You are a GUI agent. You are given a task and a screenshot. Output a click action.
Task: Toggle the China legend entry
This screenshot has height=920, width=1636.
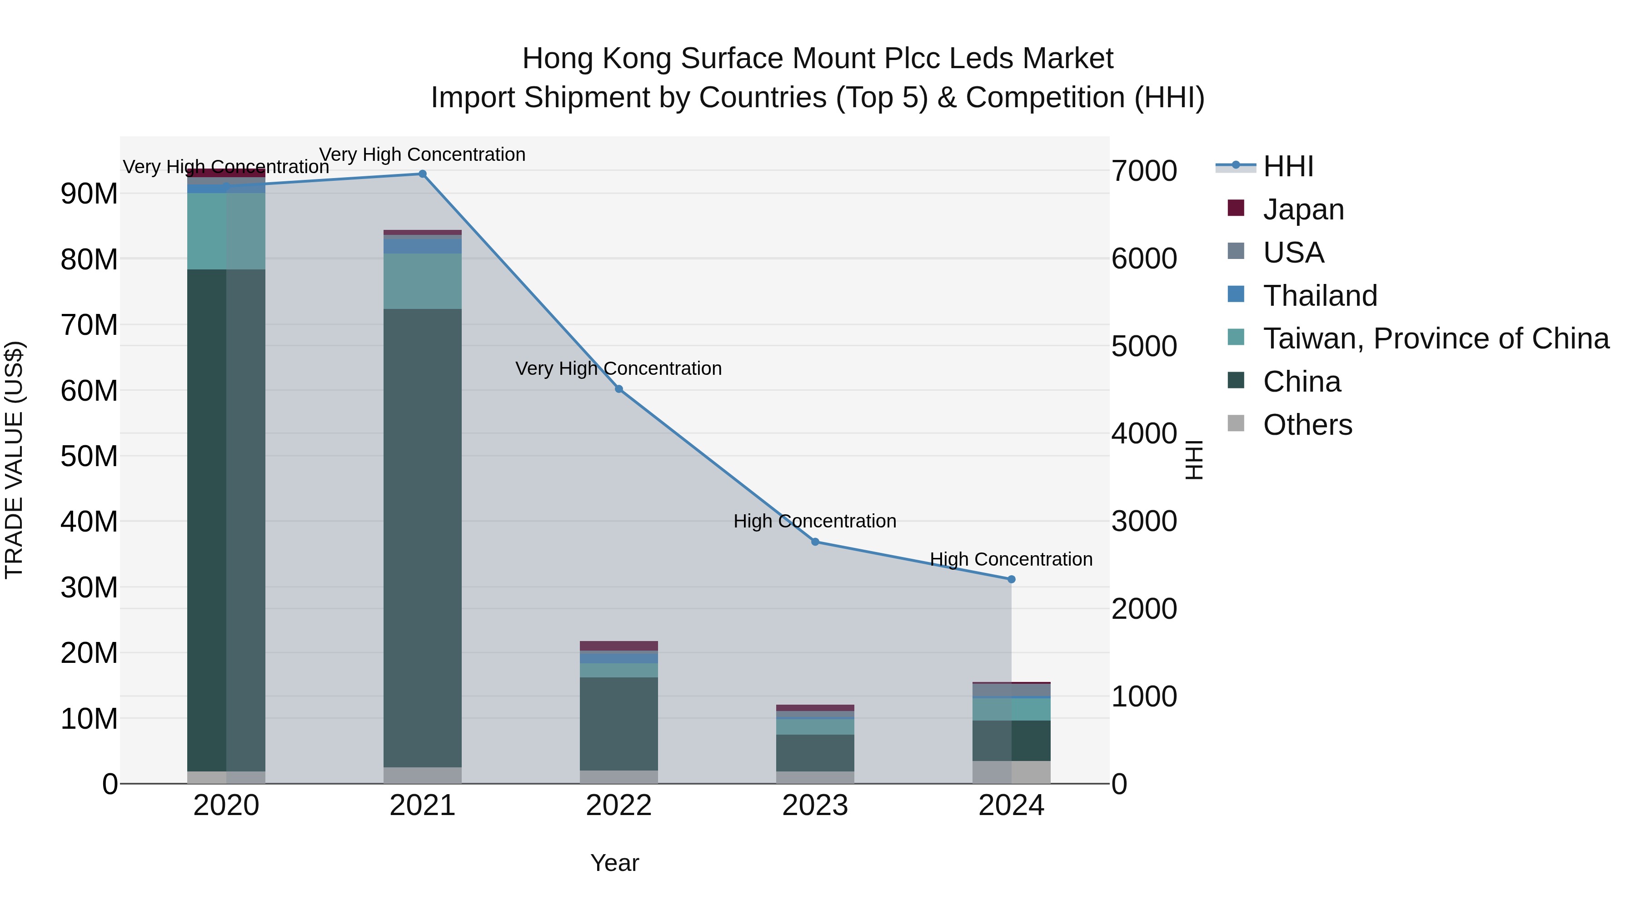[x=1283, y=382]
